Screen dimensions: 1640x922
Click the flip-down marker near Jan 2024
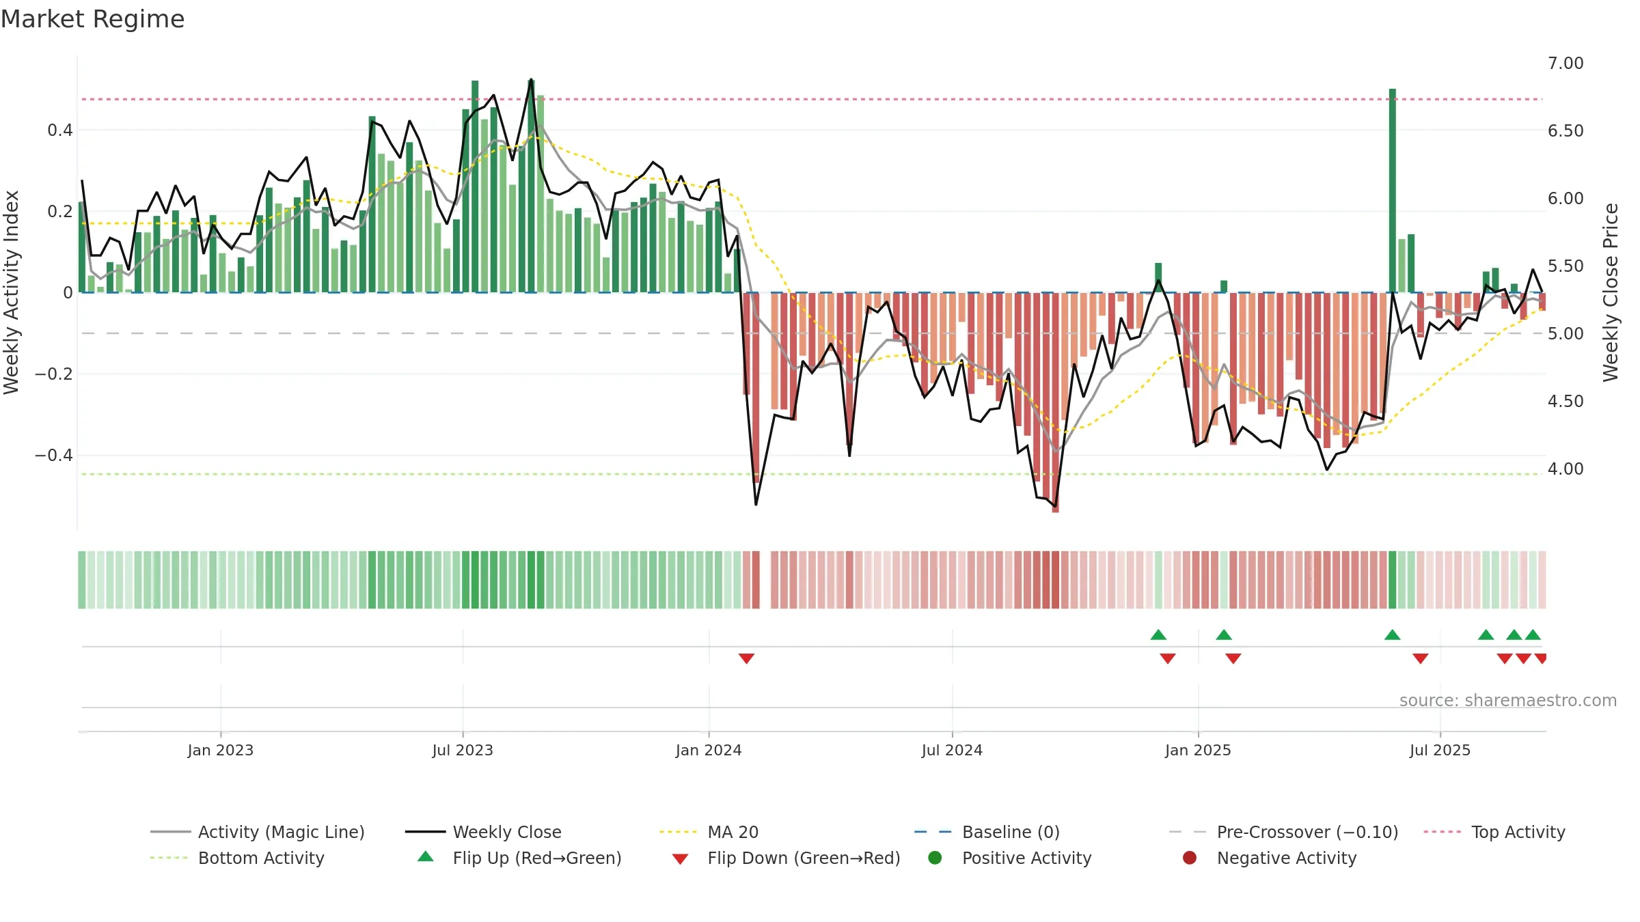point(746,658)
